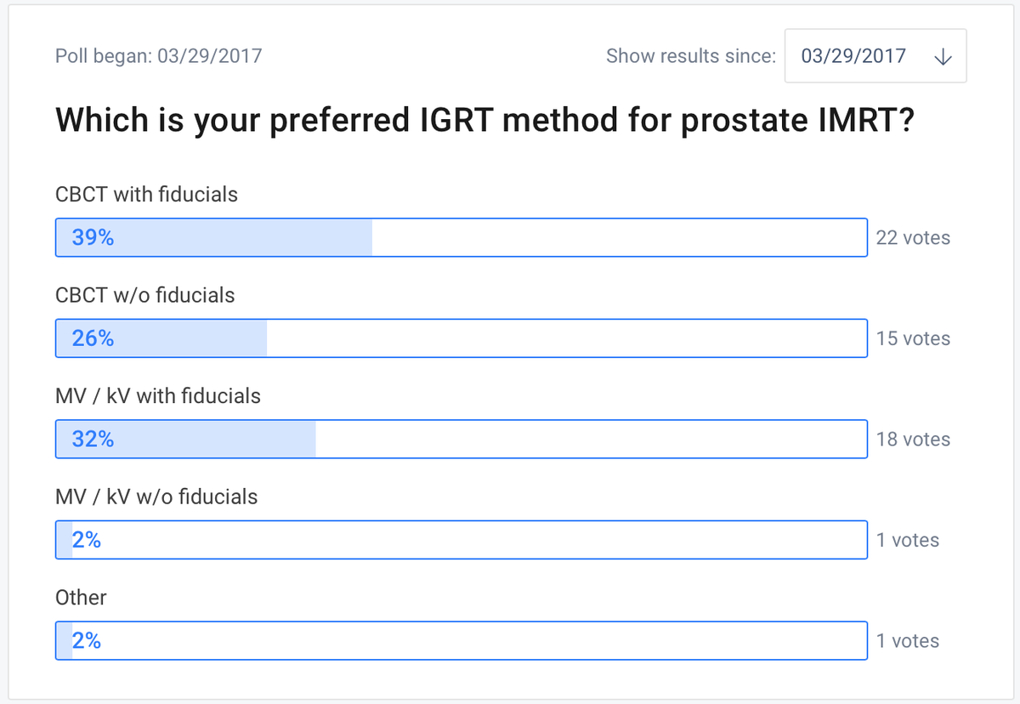Click the 39% percentage label
This screenshot has height=704, width=1020.
click(x=93, y=238)
